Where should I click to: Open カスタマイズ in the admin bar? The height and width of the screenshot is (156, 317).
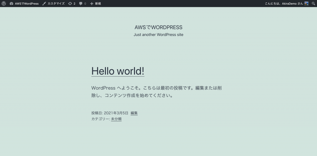[x=53, y=3]
